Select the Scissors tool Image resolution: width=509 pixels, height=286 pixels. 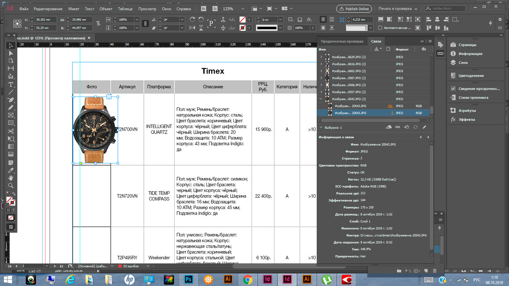(x=11, y=131)
